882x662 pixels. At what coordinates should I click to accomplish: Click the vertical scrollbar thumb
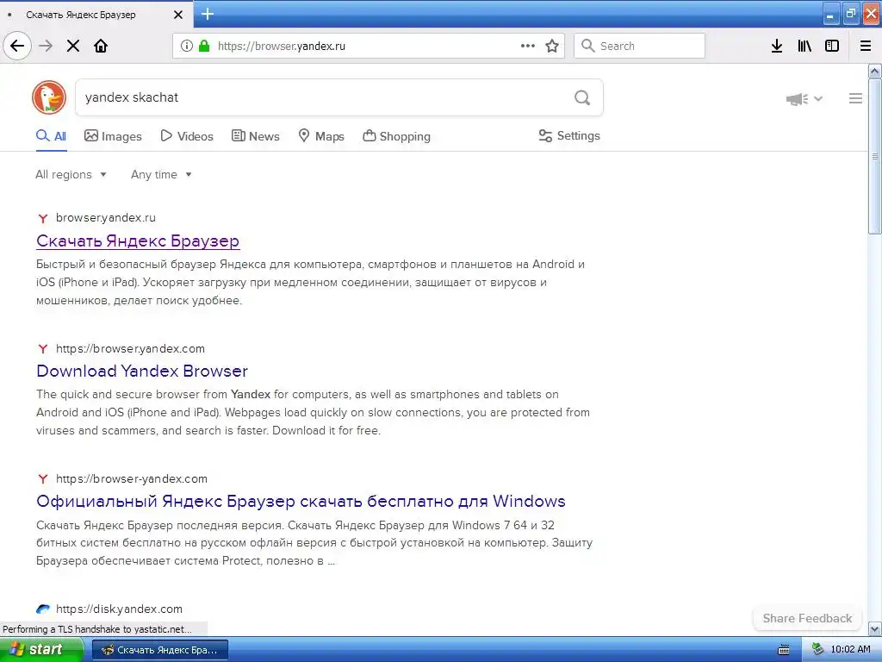[875, 156]
